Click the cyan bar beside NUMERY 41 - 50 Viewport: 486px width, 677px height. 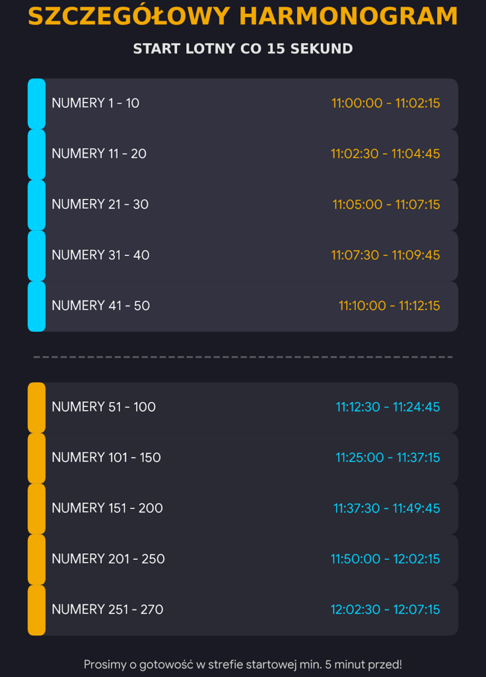point(36,306)
